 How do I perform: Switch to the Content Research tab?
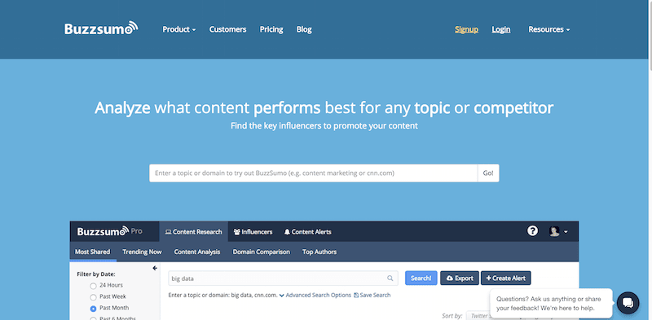pyautogui.click(x=193, y=231)
